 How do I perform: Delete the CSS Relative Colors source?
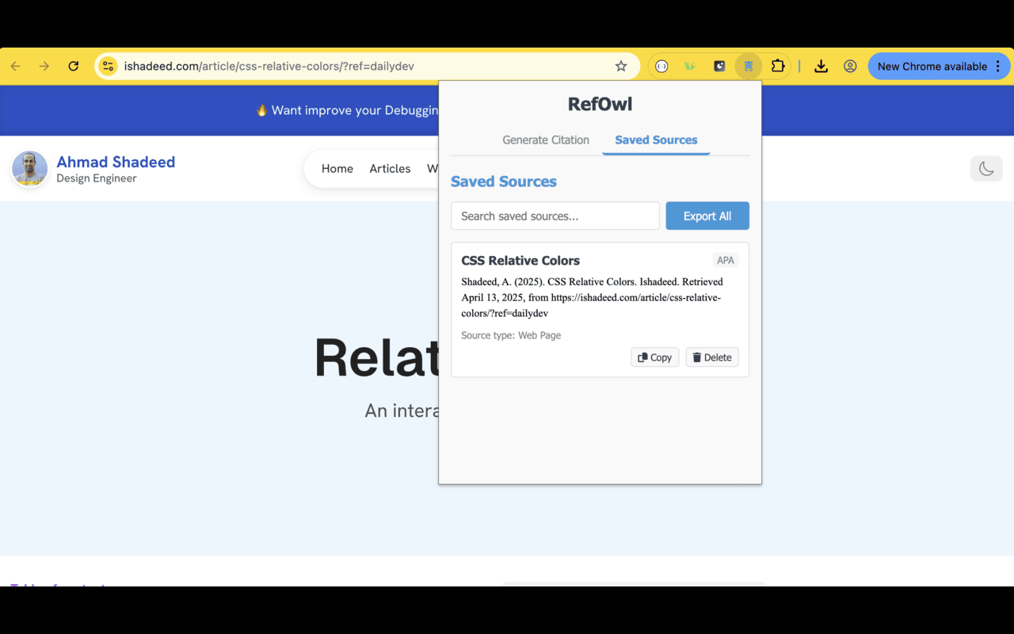click(x=712, y=357)
